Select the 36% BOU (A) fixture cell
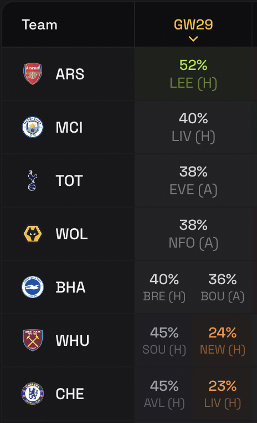The width and height of the screenshot is (257, 423). (x=223, y=287)
